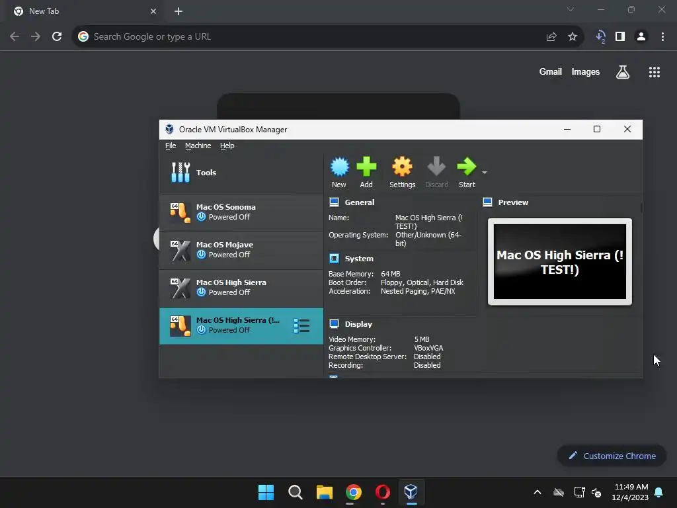Bookmark this tab with star icon

573,37
